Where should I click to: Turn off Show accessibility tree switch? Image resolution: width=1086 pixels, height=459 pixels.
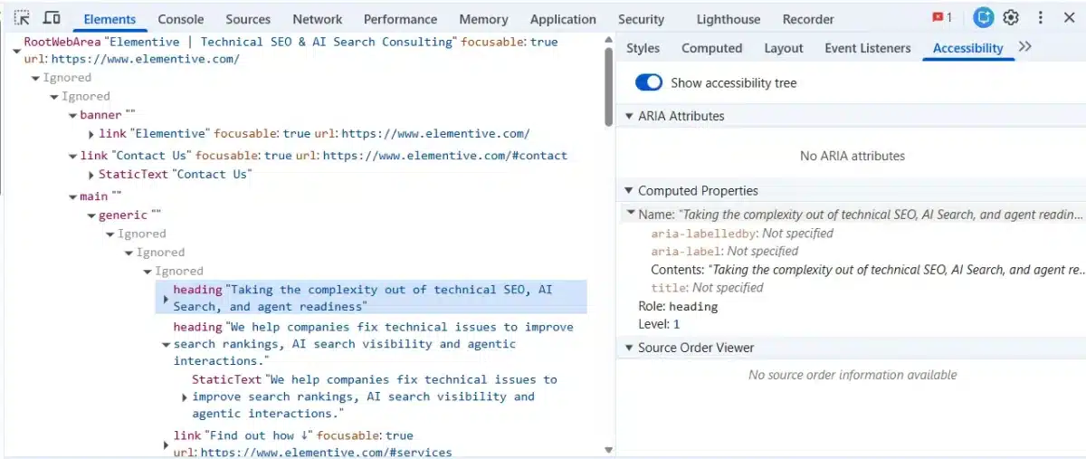[x=649, y=82]
